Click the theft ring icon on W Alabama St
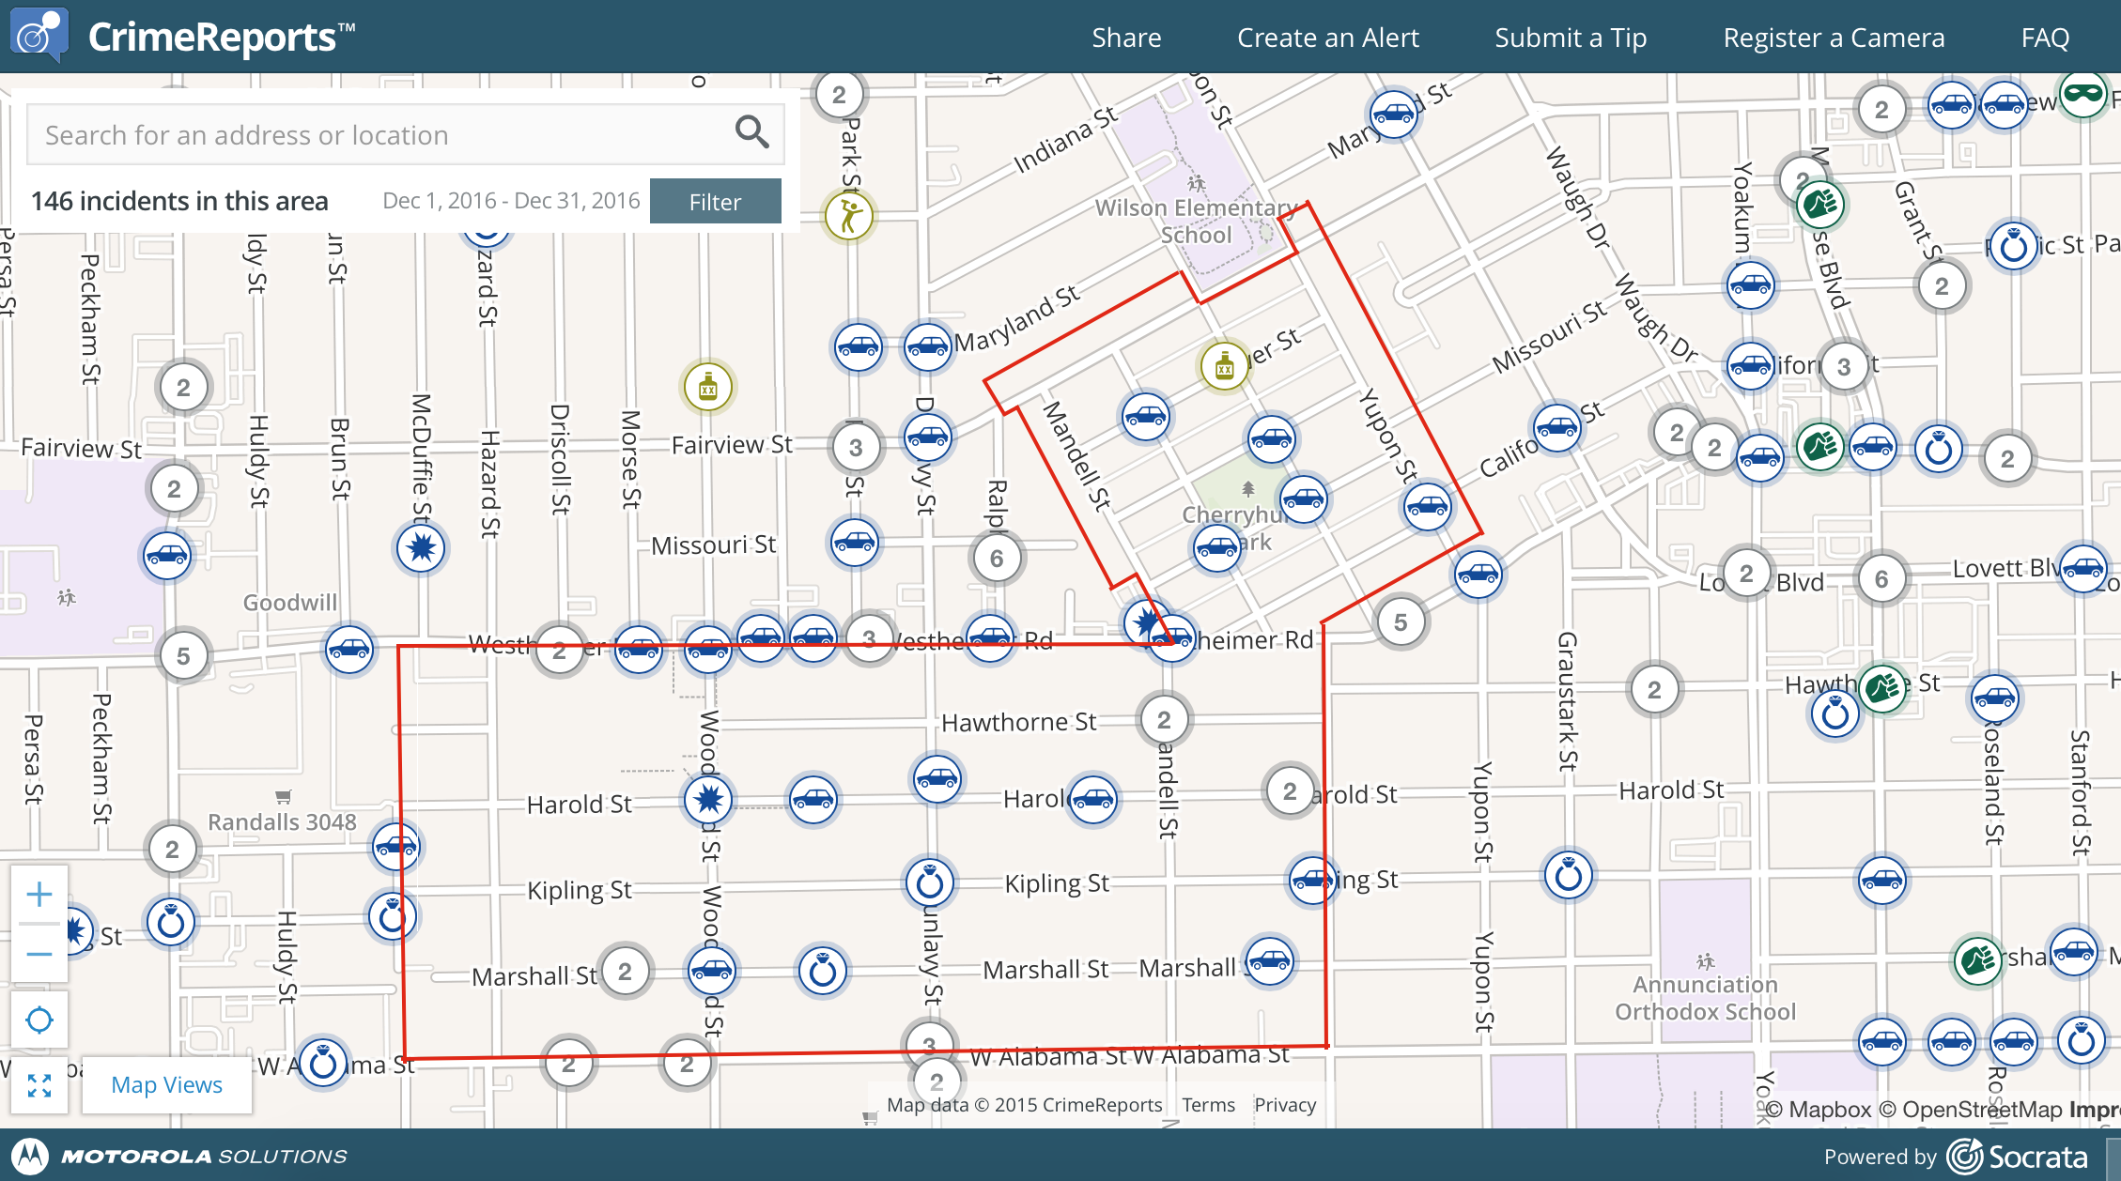This screenshot has height=1181, width=2121. 322,1064
